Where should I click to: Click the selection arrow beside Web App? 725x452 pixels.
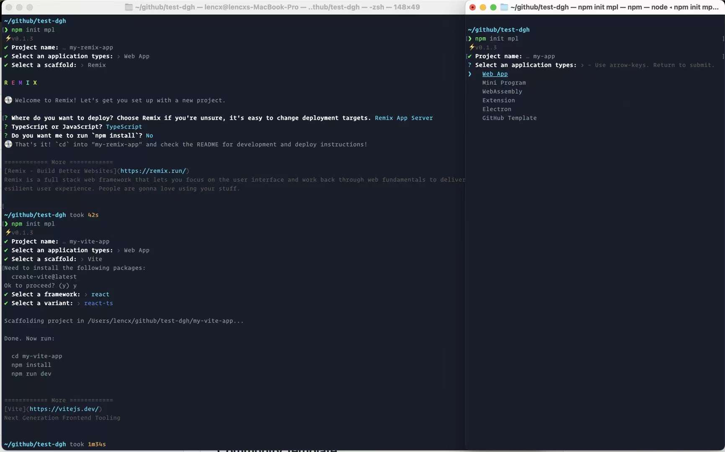coord(470,74)
